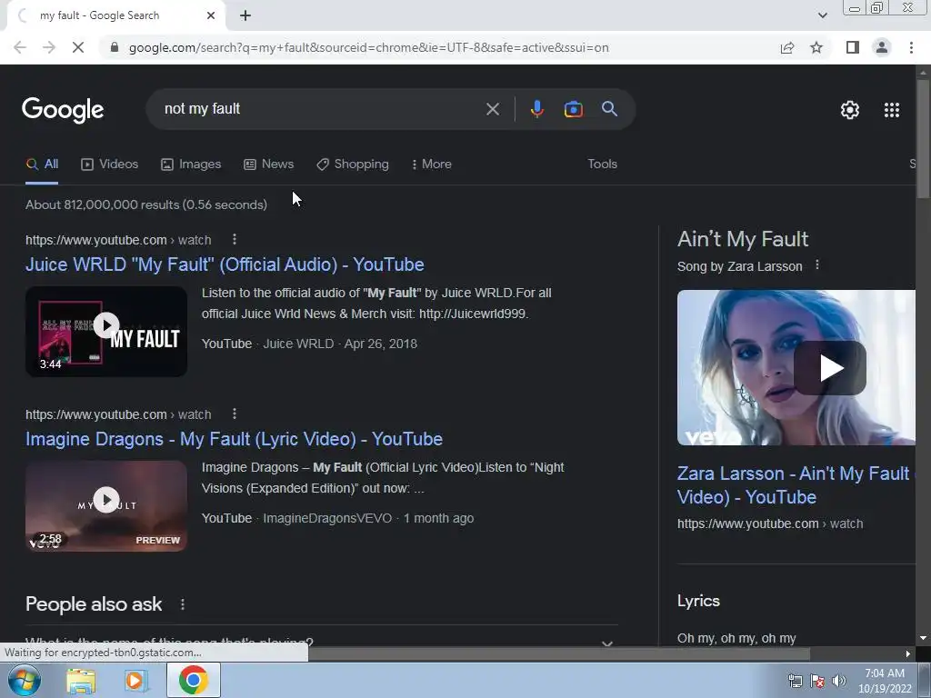Share this page from address bar

787,47
